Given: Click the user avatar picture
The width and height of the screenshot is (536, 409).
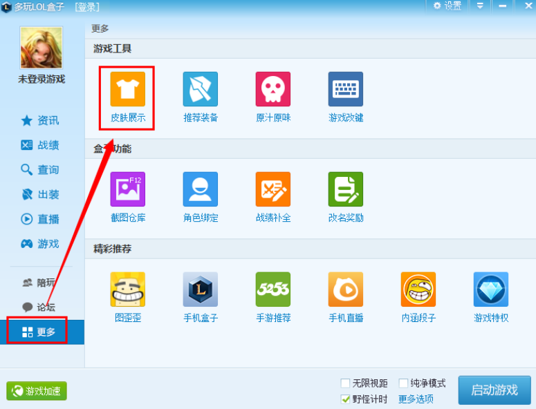Looking at the screenshot, I should pos(41,48).
